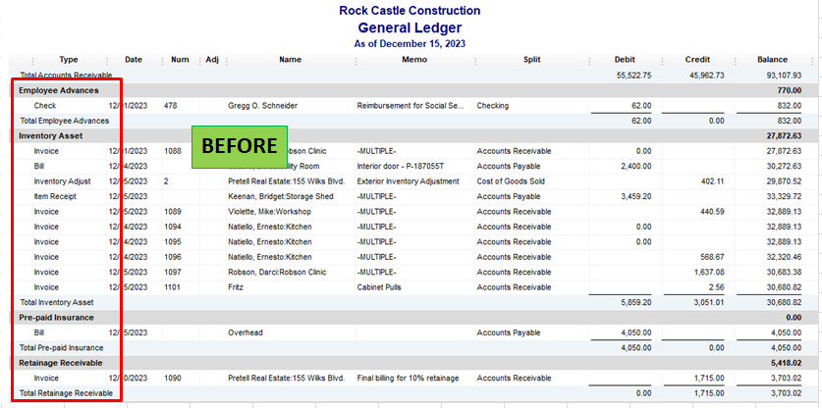Click the Overhead name cell
The image size is (822, 408).
tap(245, 333)
